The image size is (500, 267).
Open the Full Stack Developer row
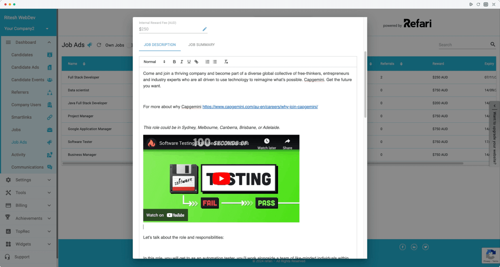[83, 77]
